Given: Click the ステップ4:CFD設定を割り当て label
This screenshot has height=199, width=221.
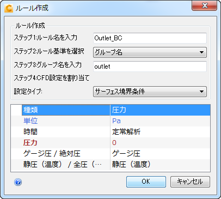Looking at the screenshot, I should [52, 78].
